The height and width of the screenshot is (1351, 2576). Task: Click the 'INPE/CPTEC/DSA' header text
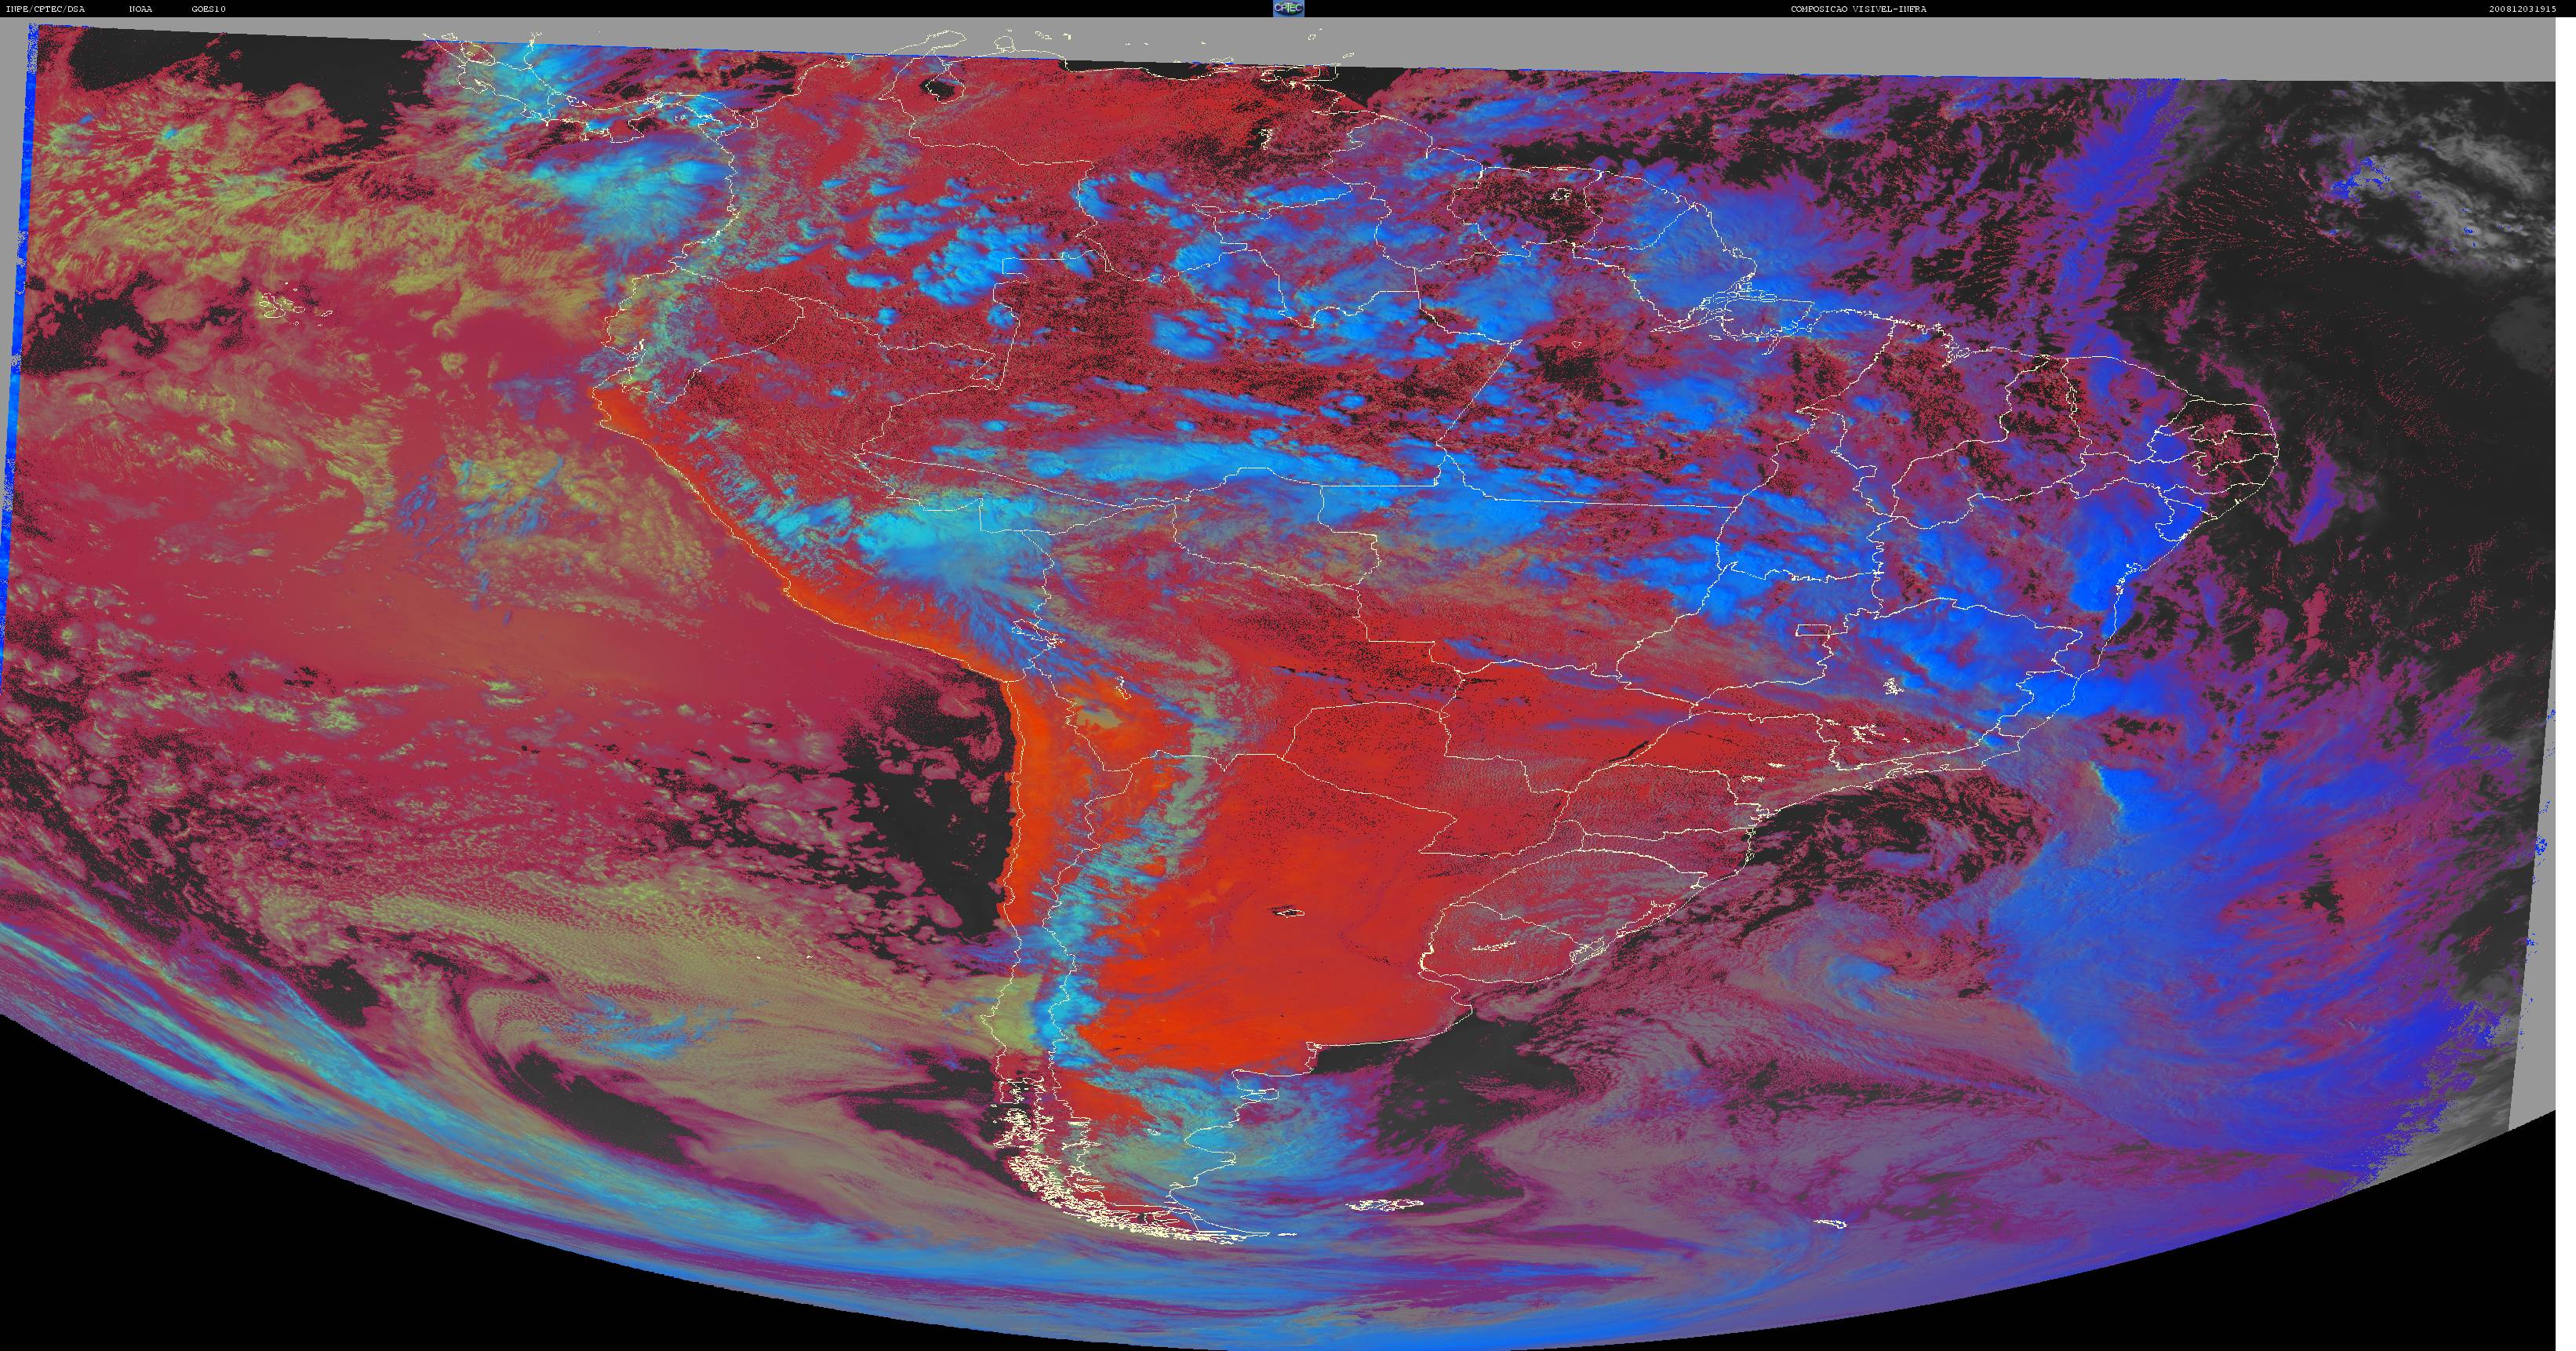coord(45,9)
